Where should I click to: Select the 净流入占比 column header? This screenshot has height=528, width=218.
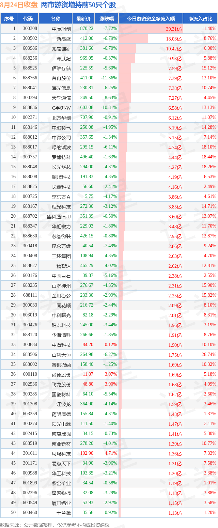(x=201, y=19)
